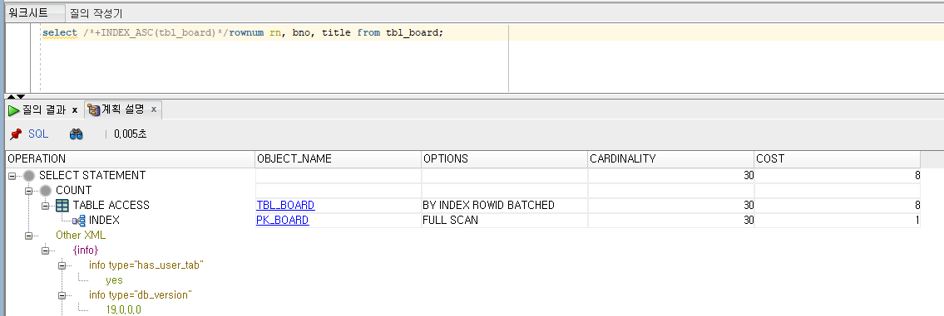Click the OPERATION column header
Screen dimensions: 944x316
(130, 159)
